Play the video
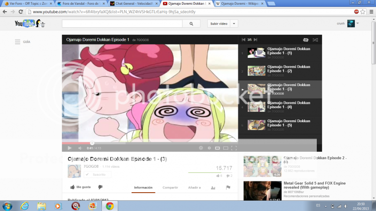Screen dimensions: 376x211 pyautogui.click(x=70, y=148)
